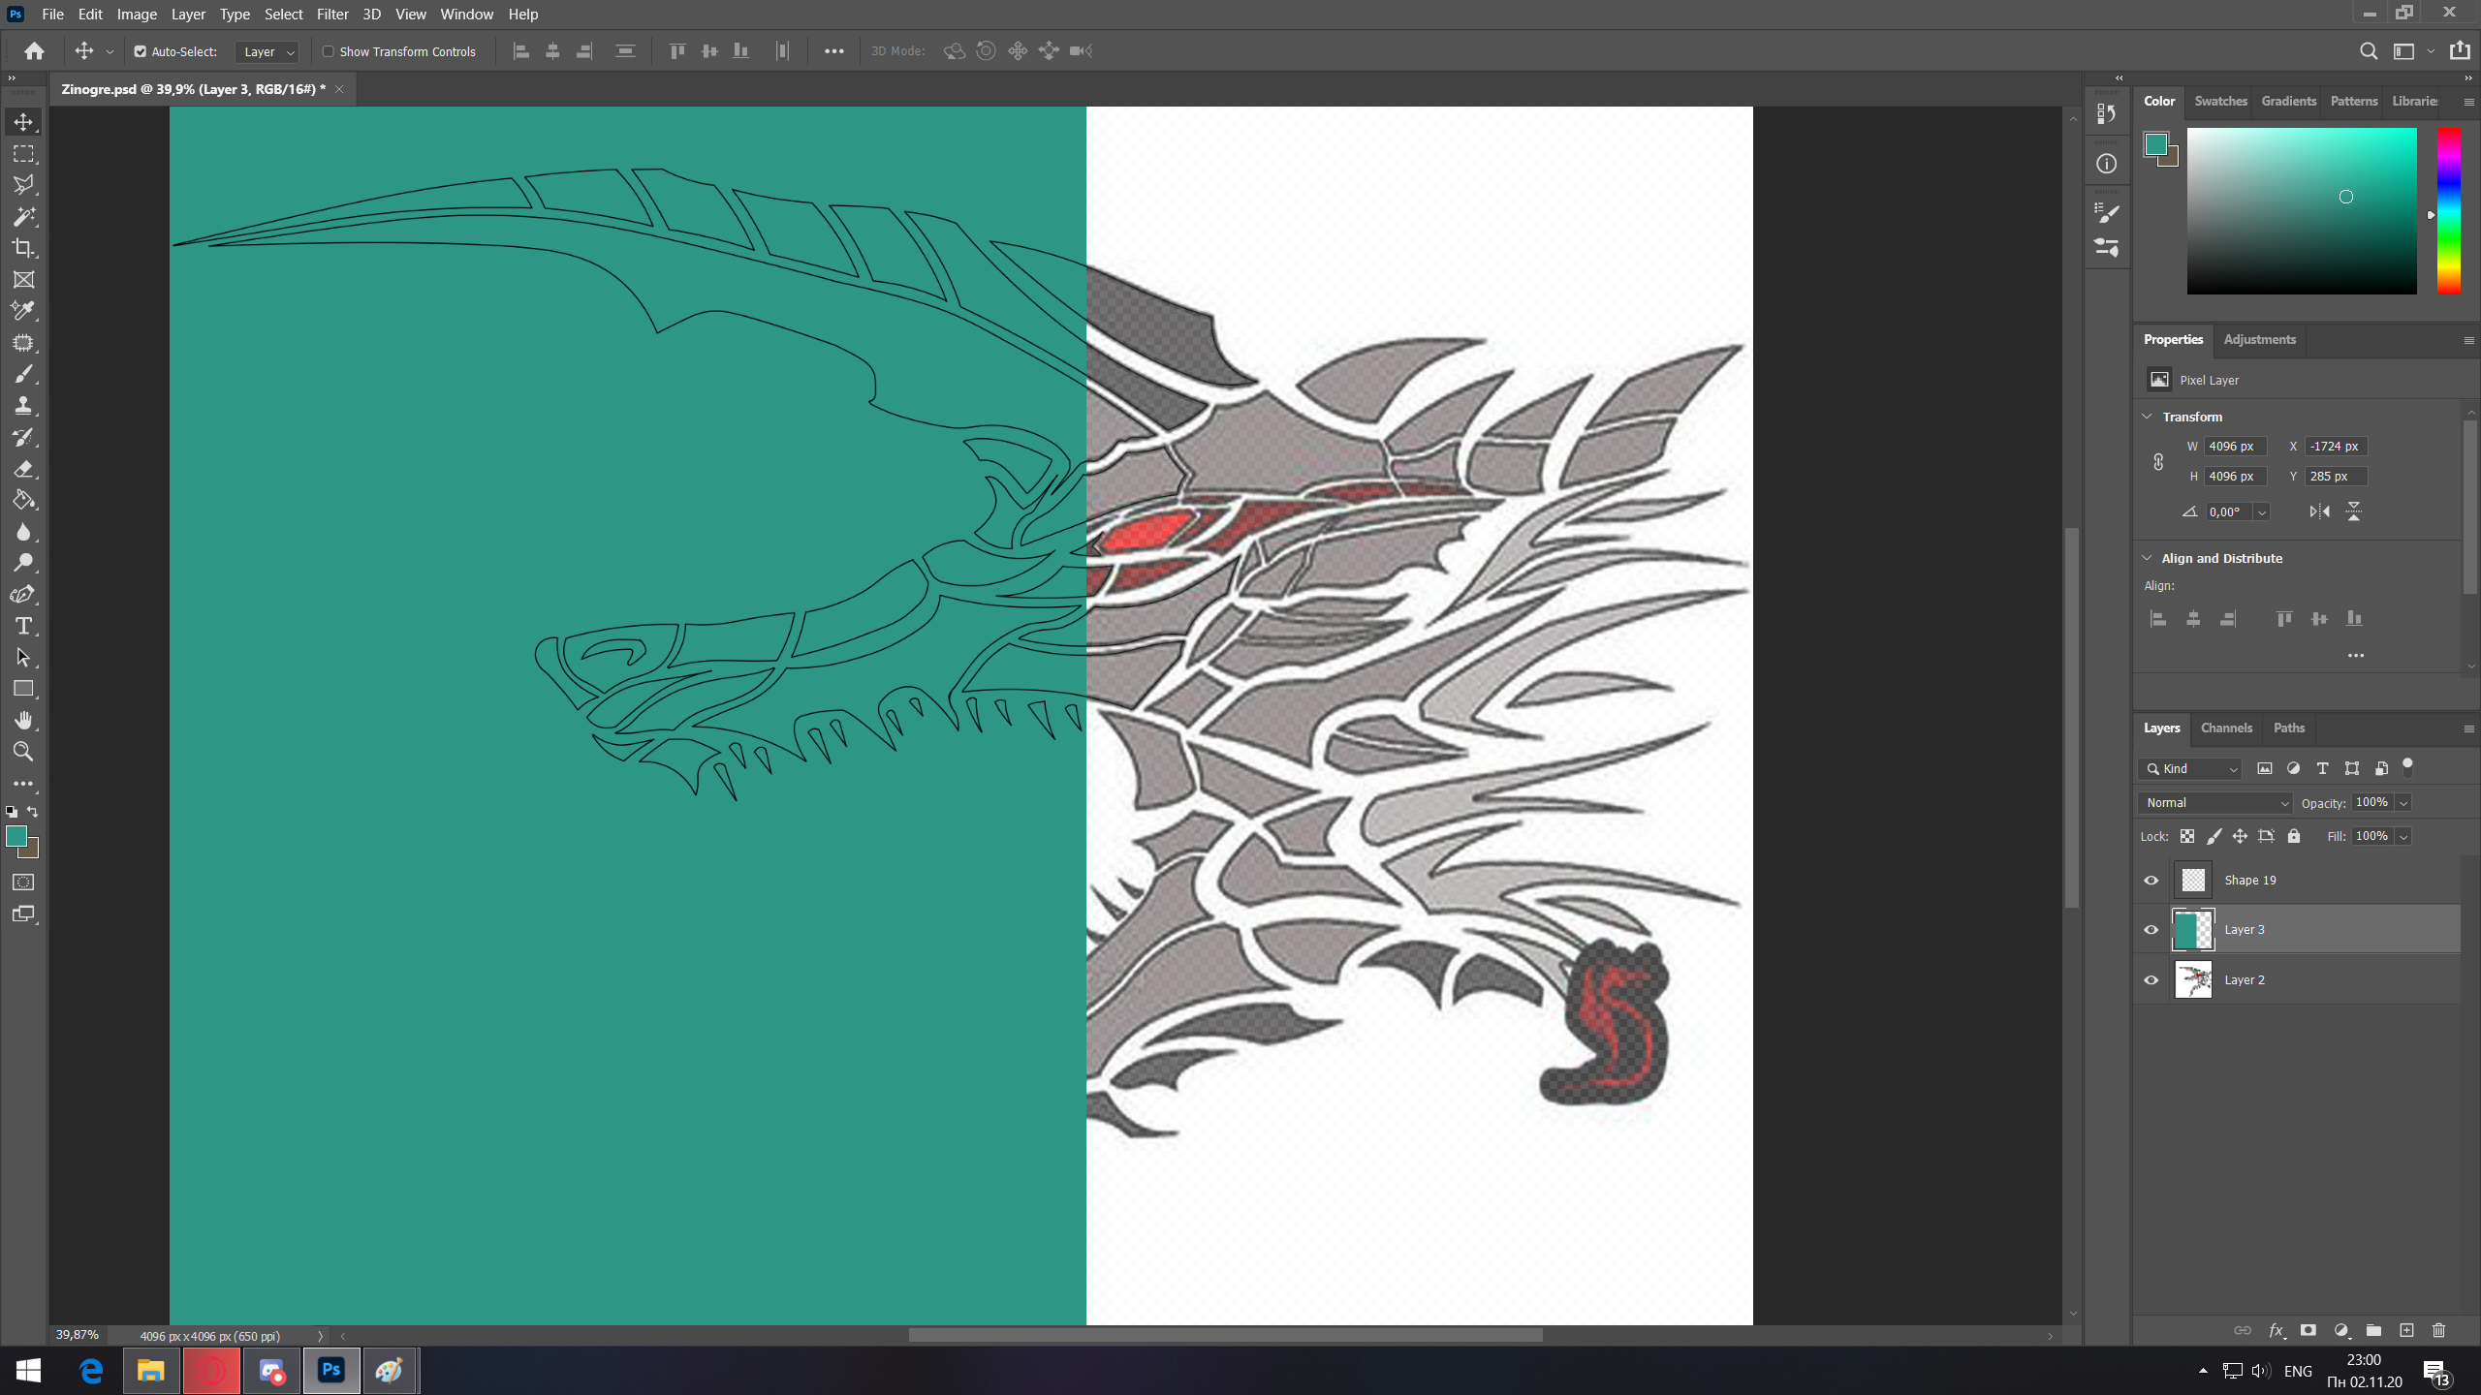Open the Normal blend mode dropdown

coord(2215,802)
